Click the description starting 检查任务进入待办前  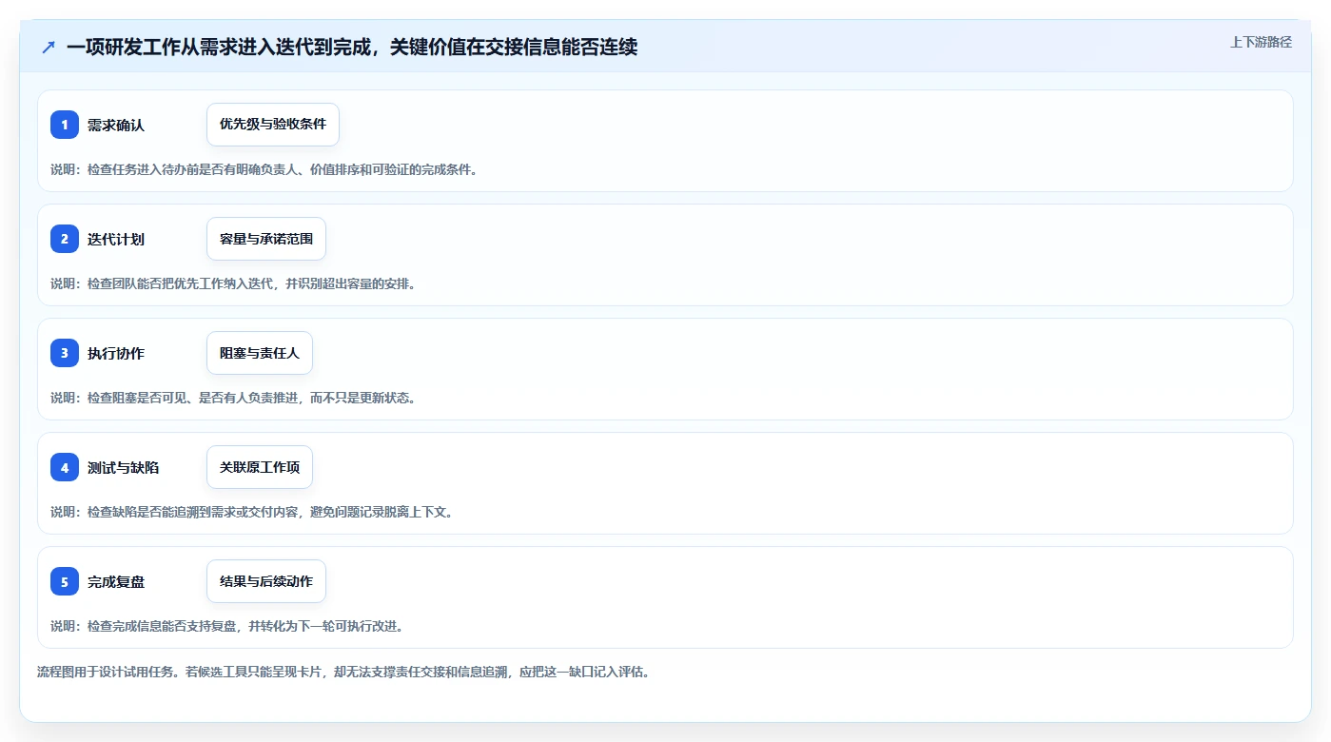pyautogui.click(x=264, y=169)
